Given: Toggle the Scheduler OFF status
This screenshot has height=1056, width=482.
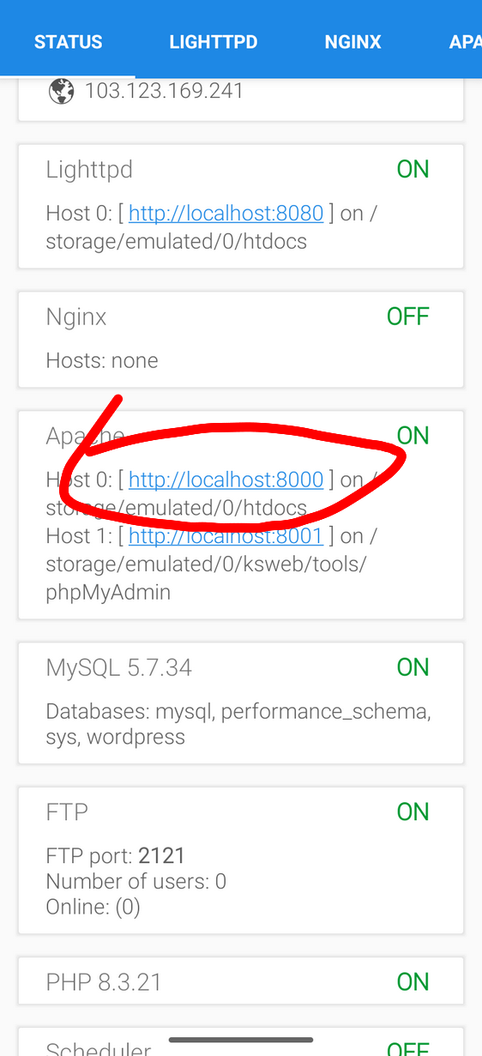Looking at the screenshot, I should coord(407,1049).
